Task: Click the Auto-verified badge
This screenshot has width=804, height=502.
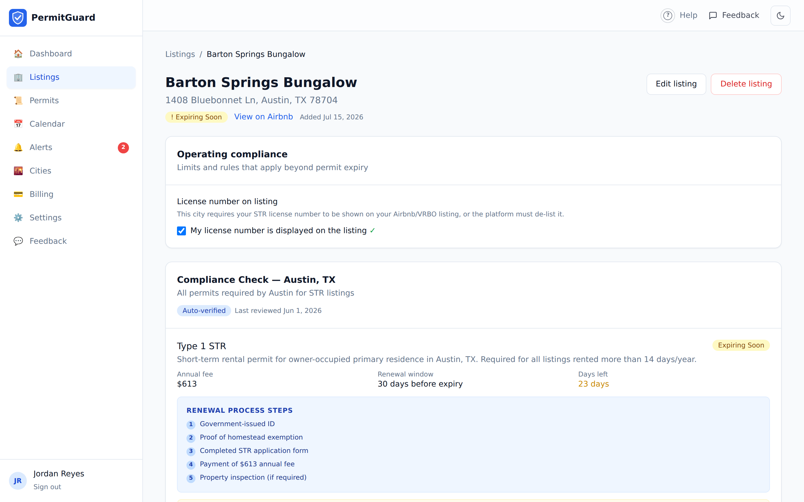Action: point(204,311)
